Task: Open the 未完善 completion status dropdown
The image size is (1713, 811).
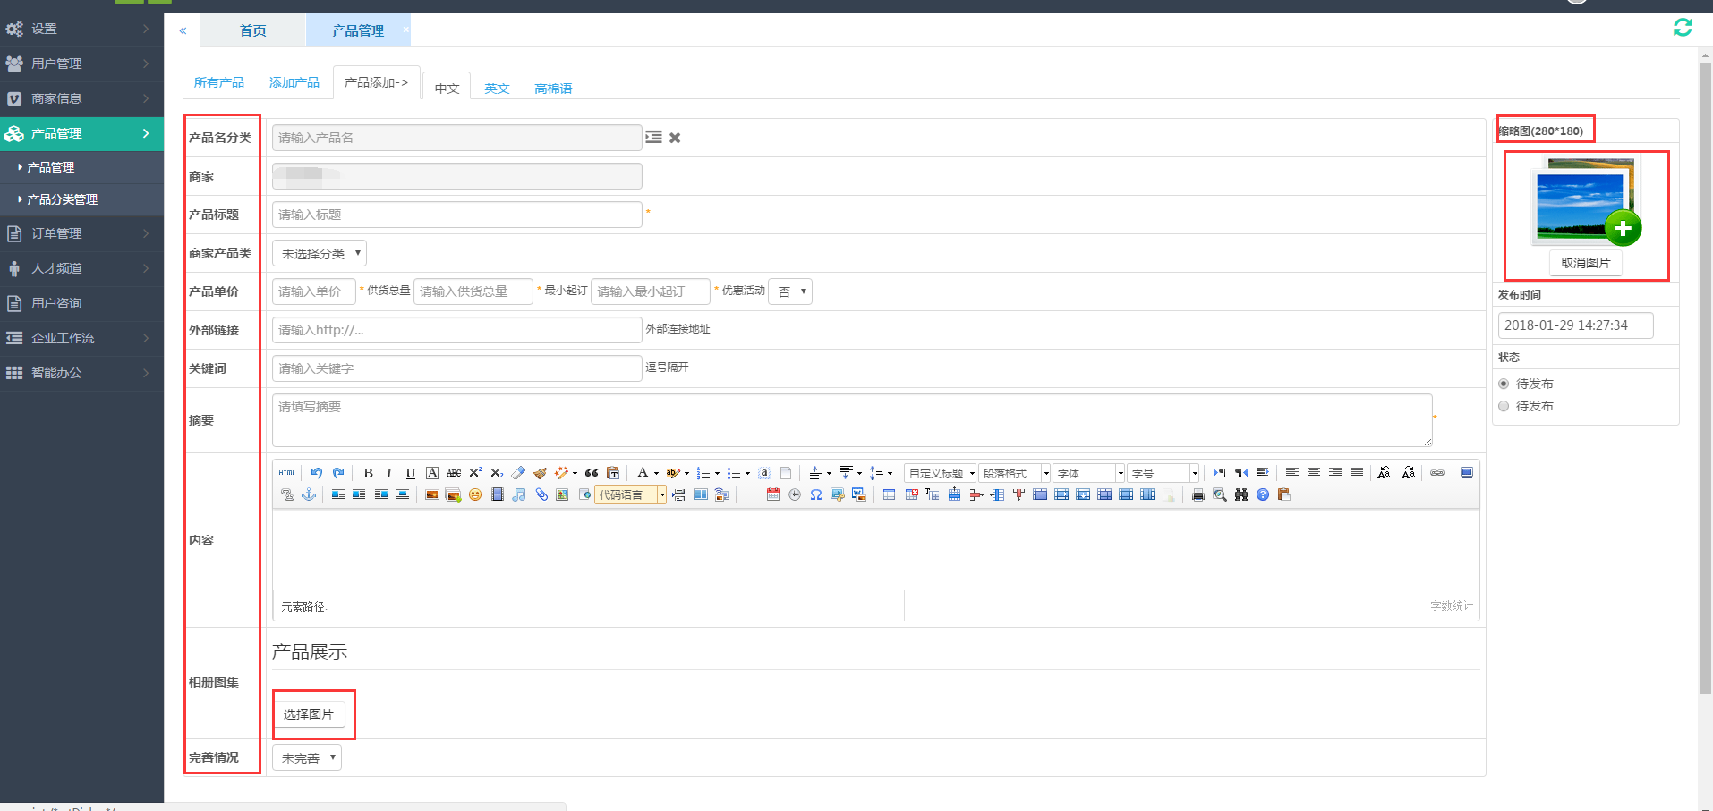Action: point(307,758)
